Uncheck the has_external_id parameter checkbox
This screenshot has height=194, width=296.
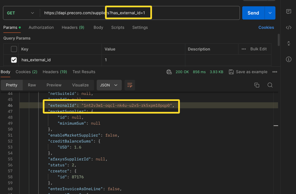(x=14, y=60)
